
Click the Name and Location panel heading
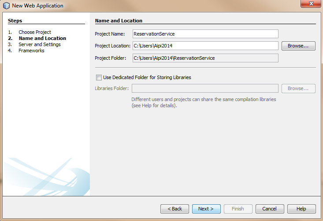(x=119, y=21)
